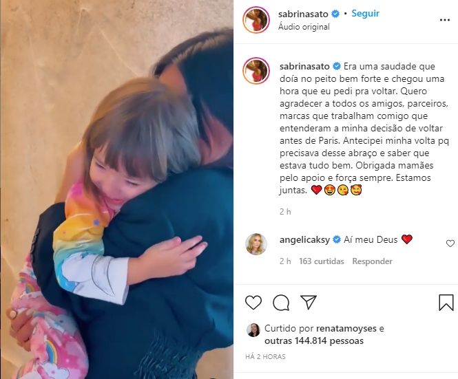Open the Áudio original link

point(304,27)
